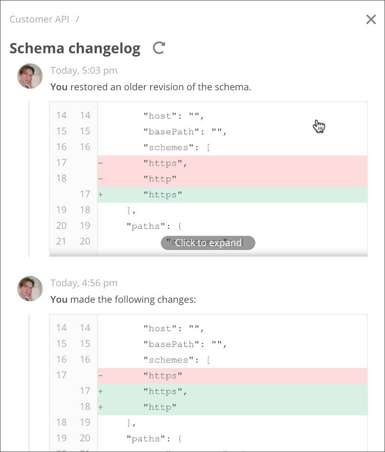The height and width of the screenshot is (452, 385).
Task: Open the Customer API breadcrumb link
Action: (x=39, y=19)
